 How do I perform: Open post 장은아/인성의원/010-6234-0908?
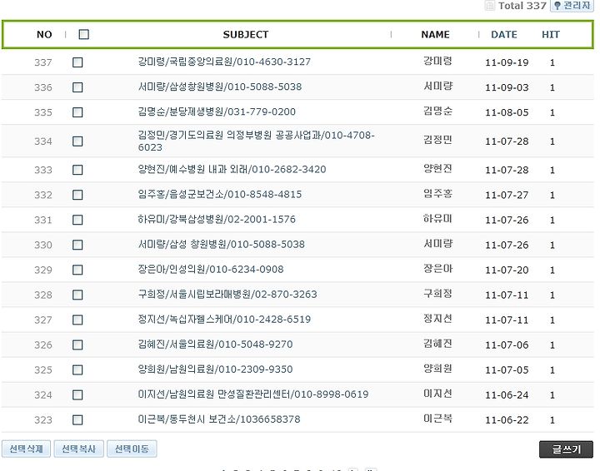point(211,270)
